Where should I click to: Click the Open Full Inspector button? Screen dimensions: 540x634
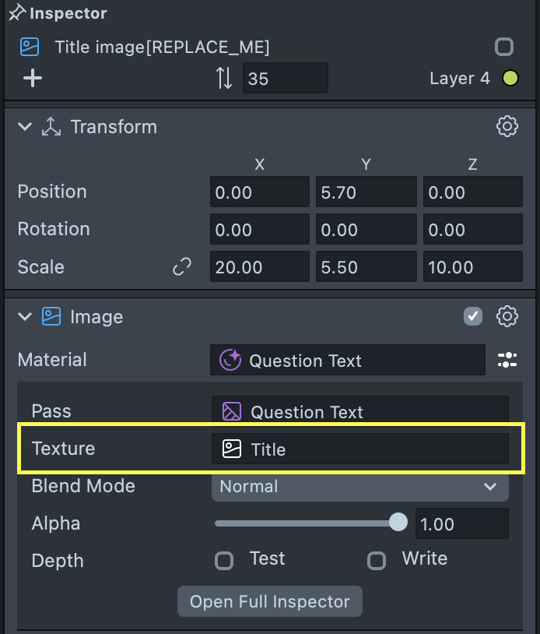(270, 601)
